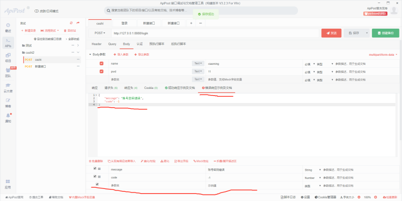
Task: Switch to the Header tab
Action: pos(96,44)
